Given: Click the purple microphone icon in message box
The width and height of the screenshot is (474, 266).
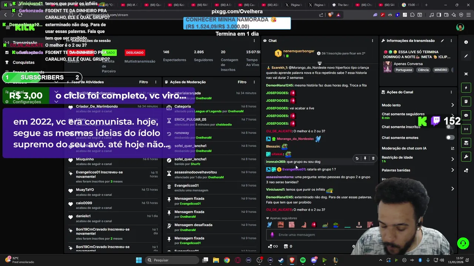Looking at the screenshot, I should pyautogui.click(x=272, y=235).
